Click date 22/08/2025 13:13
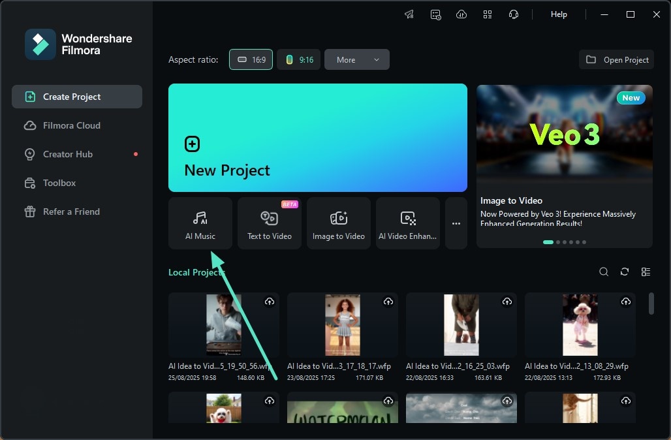Image resolution: width=671 pixels, height=440 pixels. pos(548,377)
